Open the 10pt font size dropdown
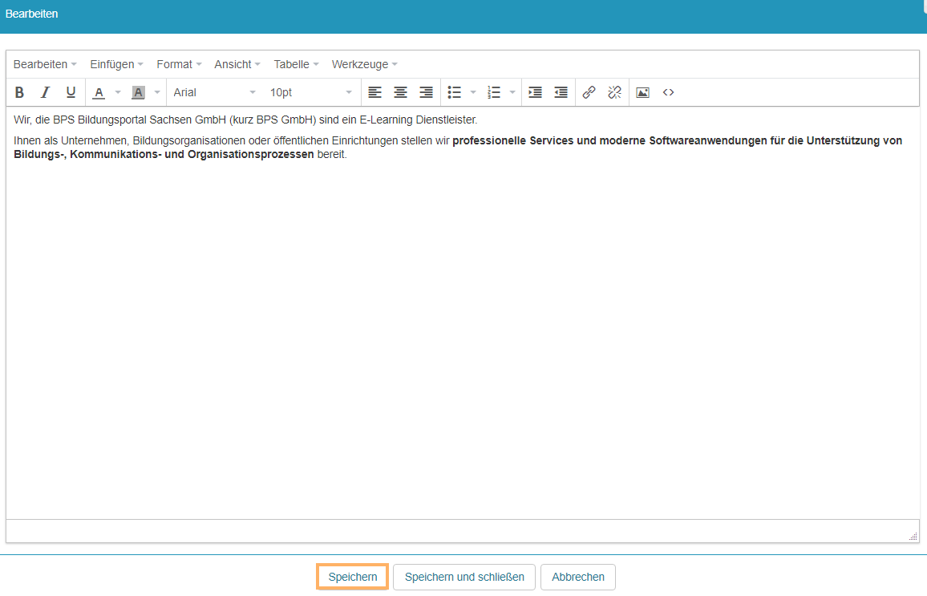 310,92
